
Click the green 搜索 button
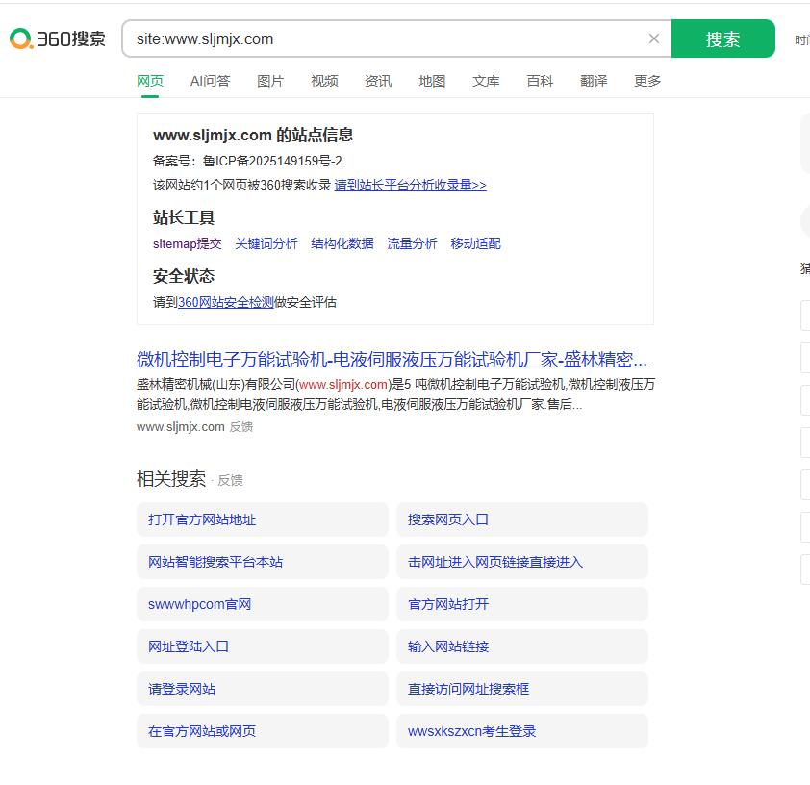723,38
